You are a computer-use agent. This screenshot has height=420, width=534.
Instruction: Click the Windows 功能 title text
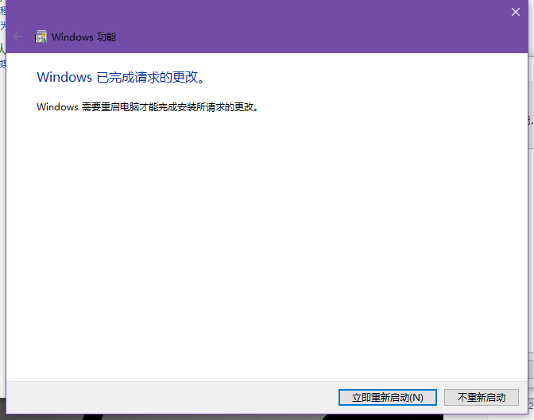83,37
